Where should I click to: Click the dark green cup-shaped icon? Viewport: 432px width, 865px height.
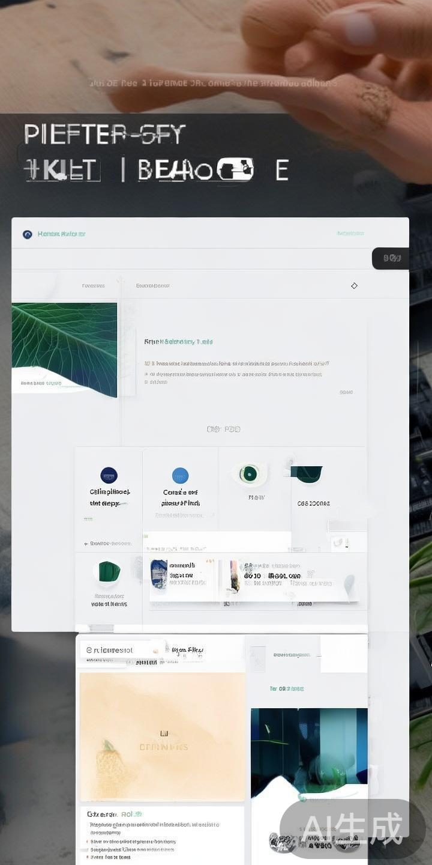point(308,473)
